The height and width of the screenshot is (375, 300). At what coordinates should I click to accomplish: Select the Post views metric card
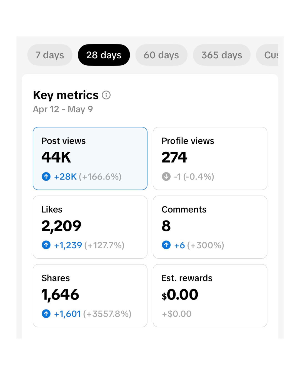(x=90, y=159)
